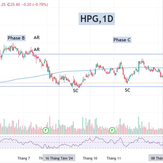Image resolution: width=163 pixels, height=163 pixels.
Task: Select the Phase C text annotation
Action: [x=122, y=40]
